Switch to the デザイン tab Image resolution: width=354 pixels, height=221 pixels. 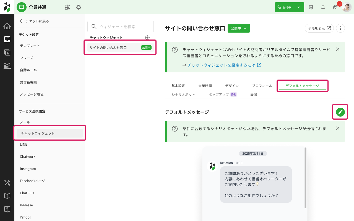(232, 86)
